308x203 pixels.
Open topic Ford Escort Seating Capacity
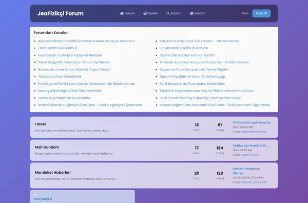[x=200, y=98]
